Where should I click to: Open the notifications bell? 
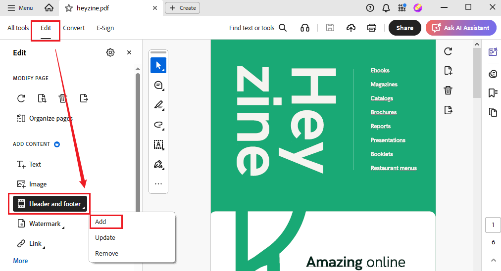point(386,8)
